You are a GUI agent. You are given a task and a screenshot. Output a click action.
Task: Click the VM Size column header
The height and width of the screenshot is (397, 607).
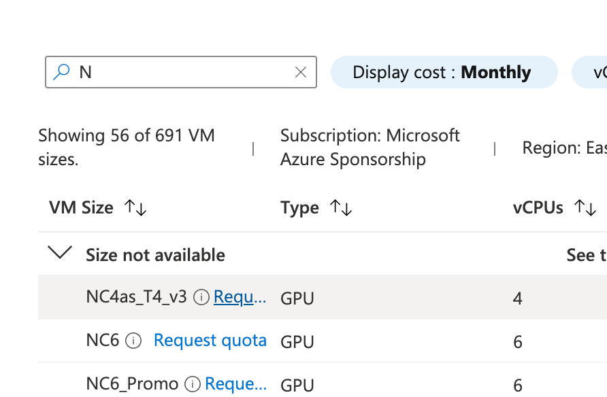[x=81, y=208]
